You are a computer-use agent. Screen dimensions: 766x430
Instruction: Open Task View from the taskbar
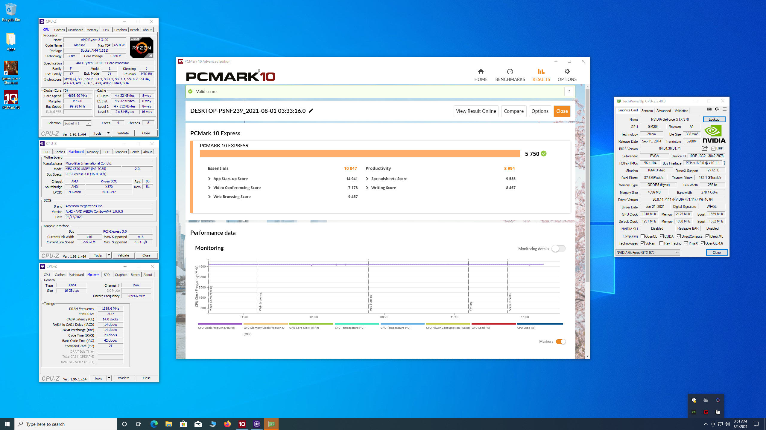click(139, 424)
